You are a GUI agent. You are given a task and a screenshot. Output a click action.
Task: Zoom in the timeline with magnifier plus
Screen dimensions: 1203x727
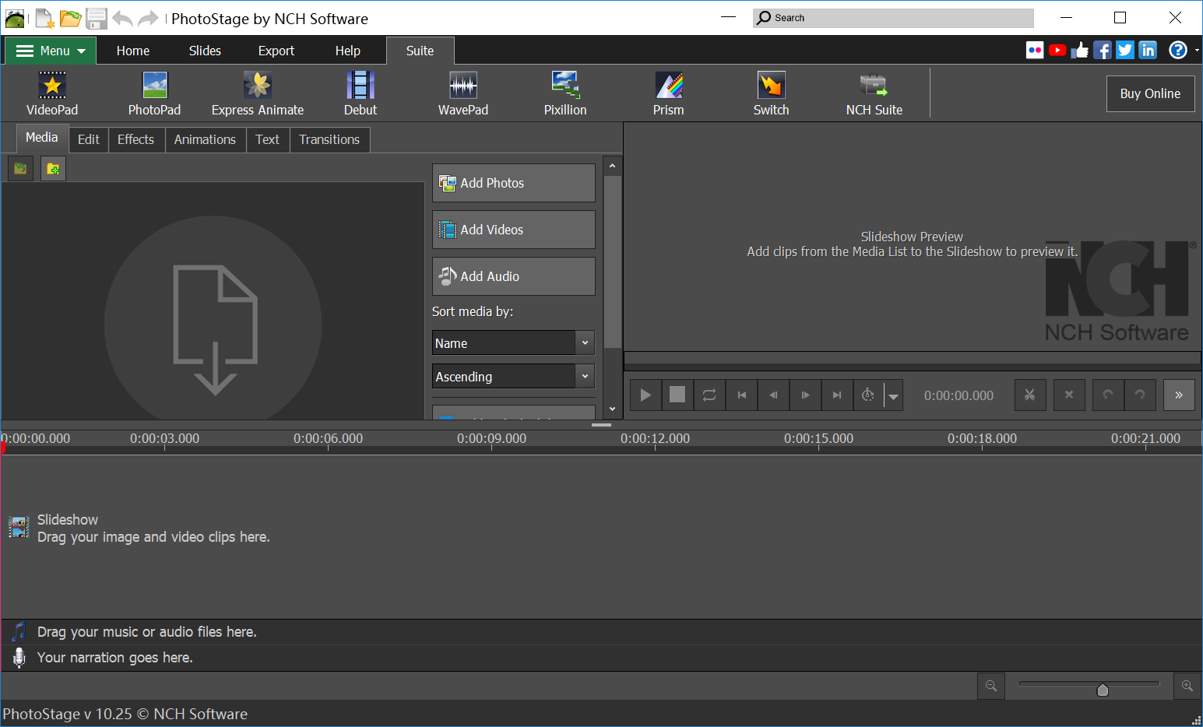[x=1187, y=686]
